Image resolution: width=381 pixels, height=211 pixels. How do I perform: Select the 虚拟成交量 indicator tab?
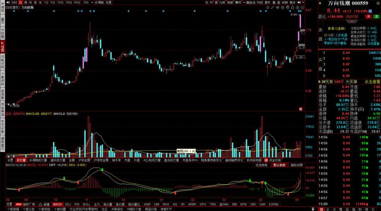click(58, 160)
